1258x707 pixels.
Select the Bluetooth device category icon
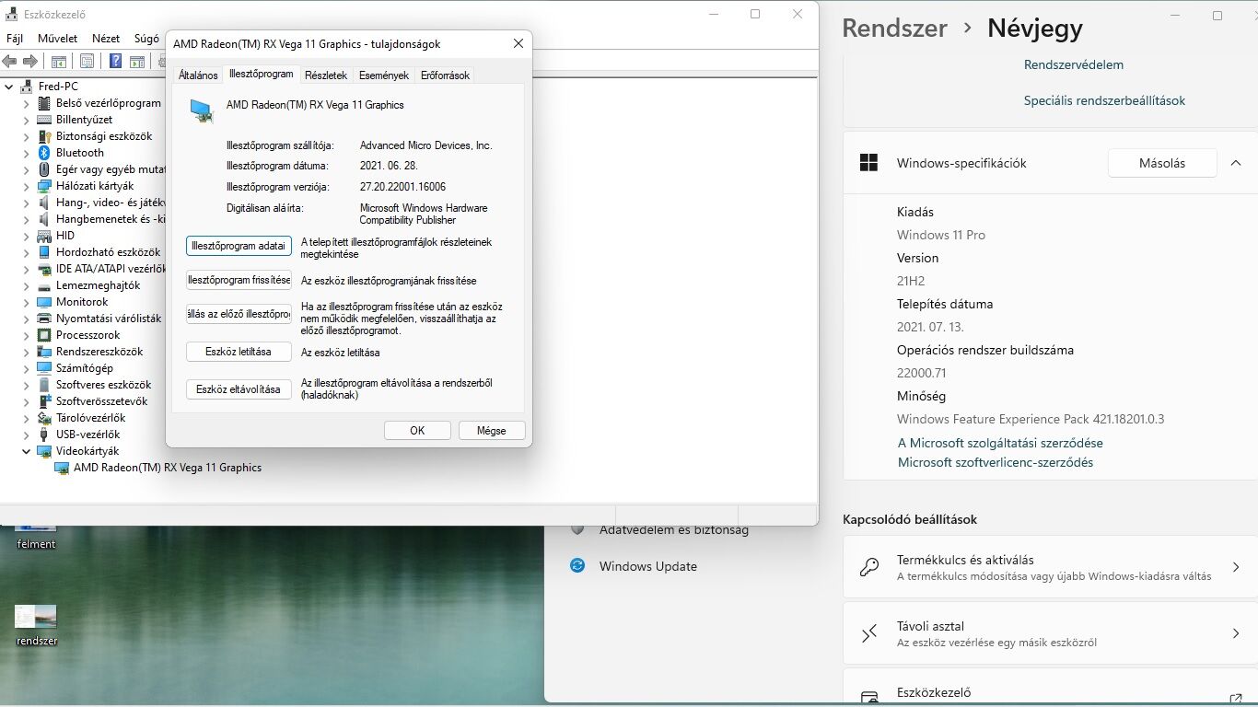tap(44, 153)
